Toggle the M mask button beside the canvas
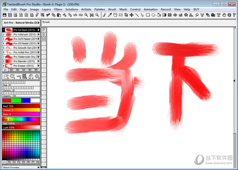Viewport: 238px width, 170px height. tap(44, 39)
